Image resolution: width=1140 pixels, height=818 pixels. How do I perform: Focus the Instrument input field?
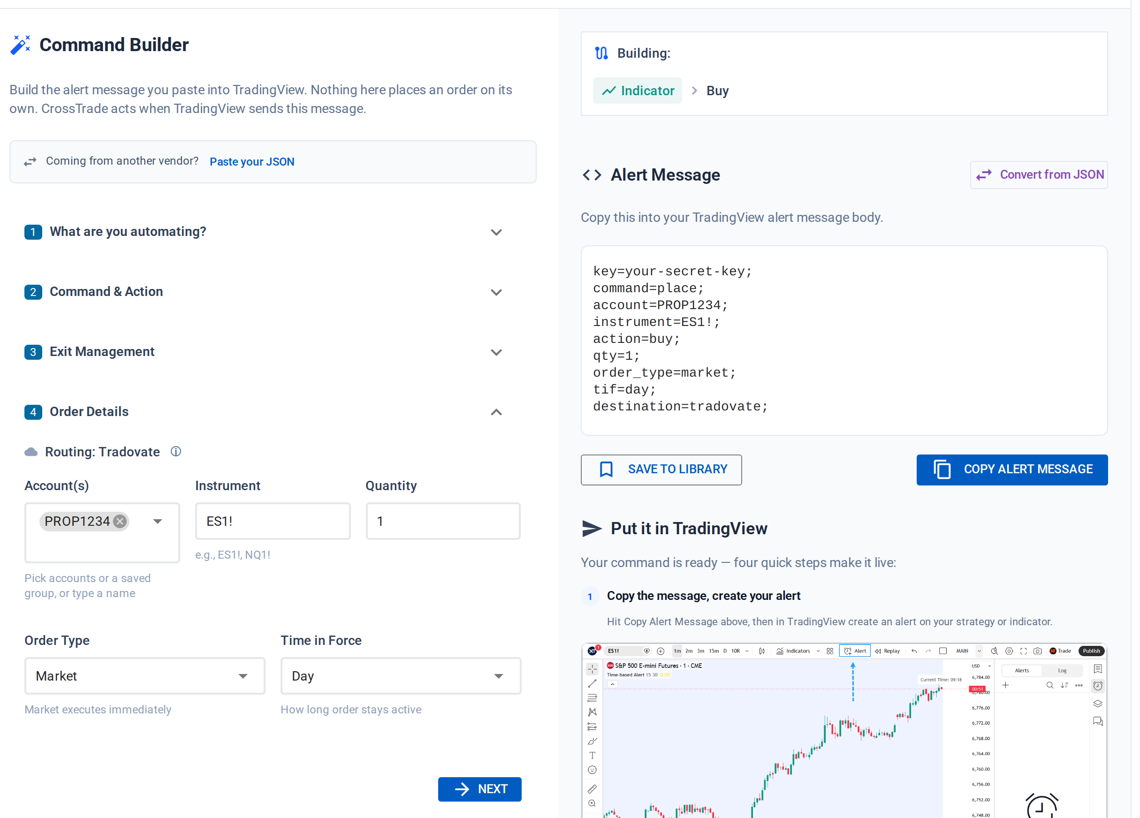273,522
